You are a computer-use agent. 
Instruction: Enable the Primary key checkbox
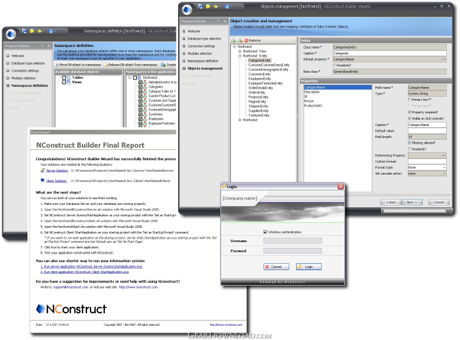tap(410, 100)
